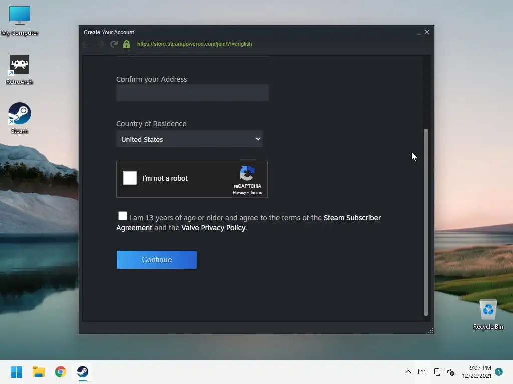This screenshot has height=384, width=513.
Task: Open the Windows Start menu
Action: click(16, 372)
